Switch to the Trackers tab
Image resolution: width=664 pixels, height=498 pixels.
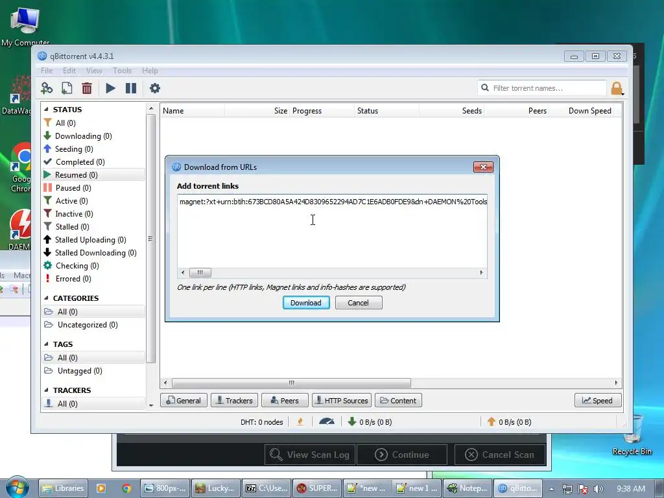[234, 401]
